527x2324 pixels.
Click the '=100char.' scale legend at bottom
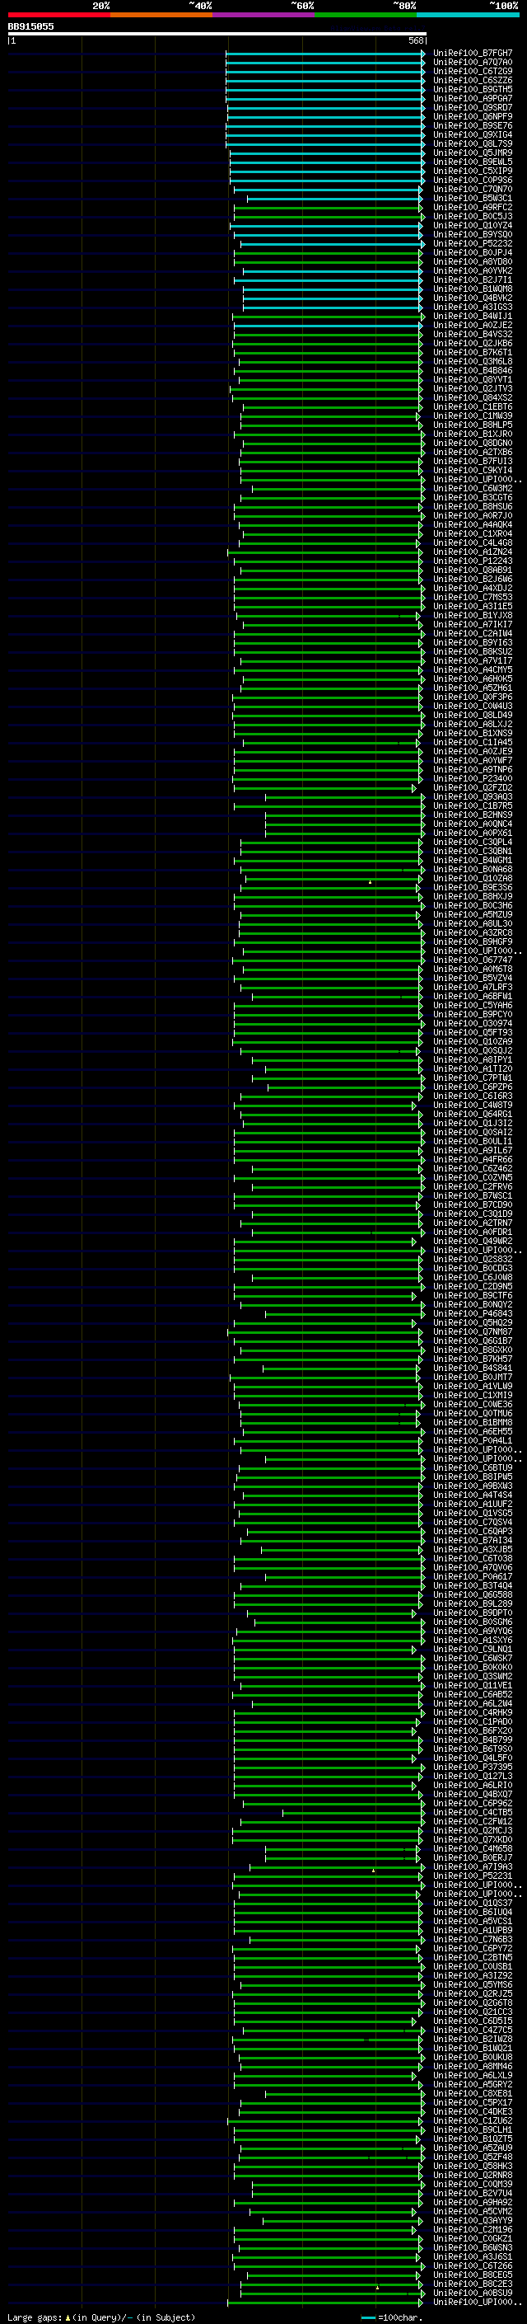coord(392,2317)
